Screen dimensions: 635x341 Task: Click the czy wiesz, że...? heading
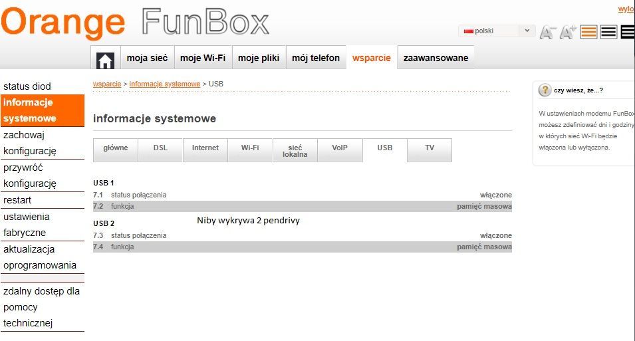(x=578, y=90)
